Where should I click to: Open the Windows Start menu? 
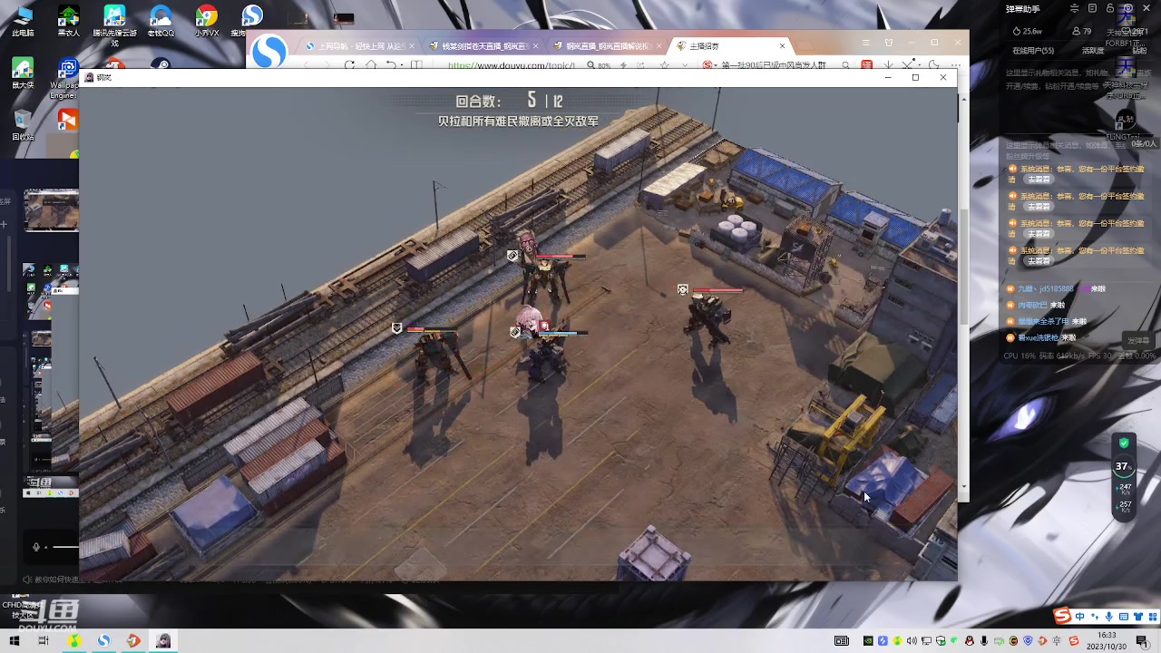tap(15, 640)
